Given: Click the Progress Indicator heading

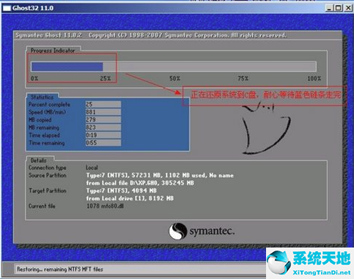Looking at the screenshot, I should click(53, 51).
